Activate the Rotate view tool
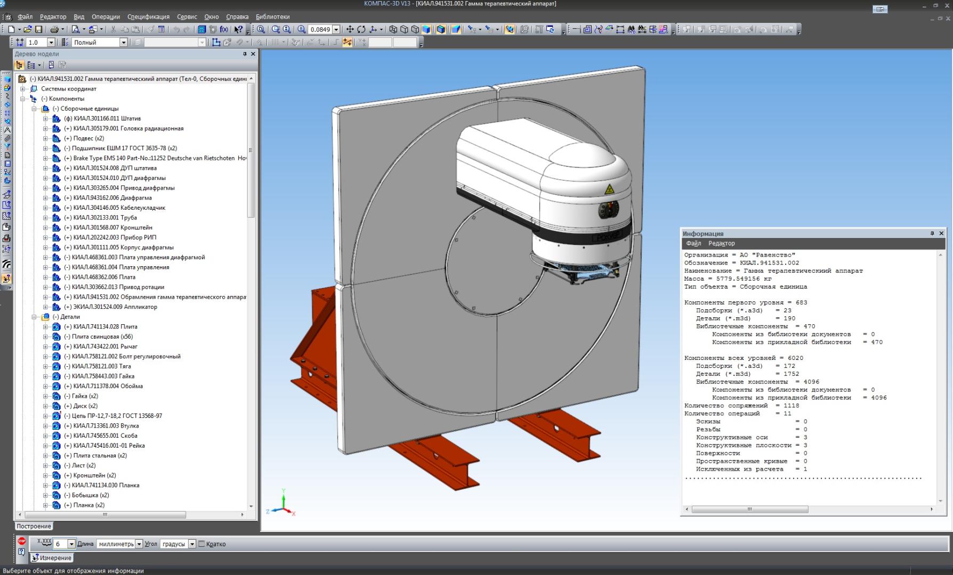Viewport: 953px width, 575px height. coord(361,29)
